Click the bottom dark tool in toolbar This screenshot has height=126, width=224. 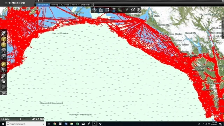tap(3, 87)
